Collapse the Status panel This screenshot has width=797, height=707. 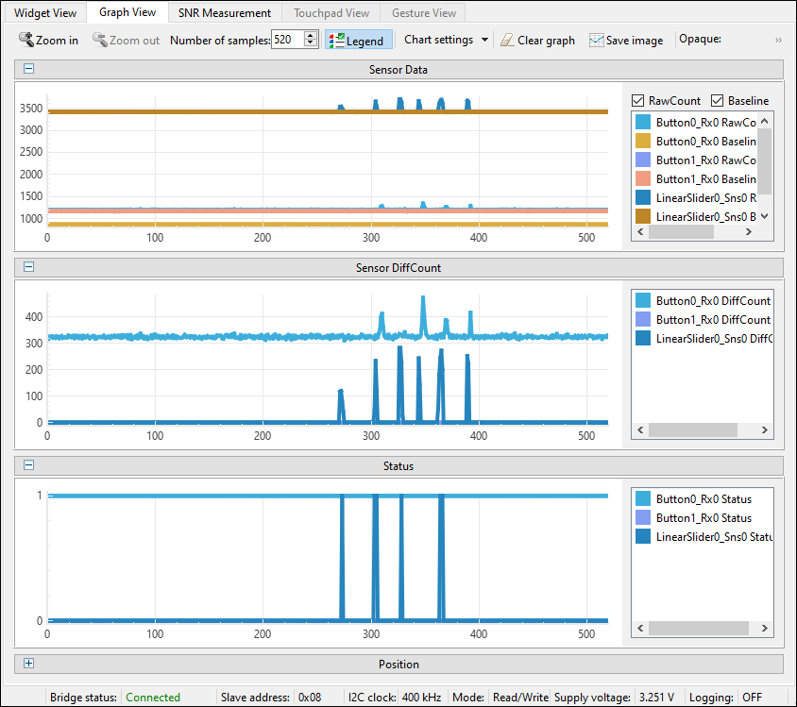pyautogui.click(x=29, y=464)
